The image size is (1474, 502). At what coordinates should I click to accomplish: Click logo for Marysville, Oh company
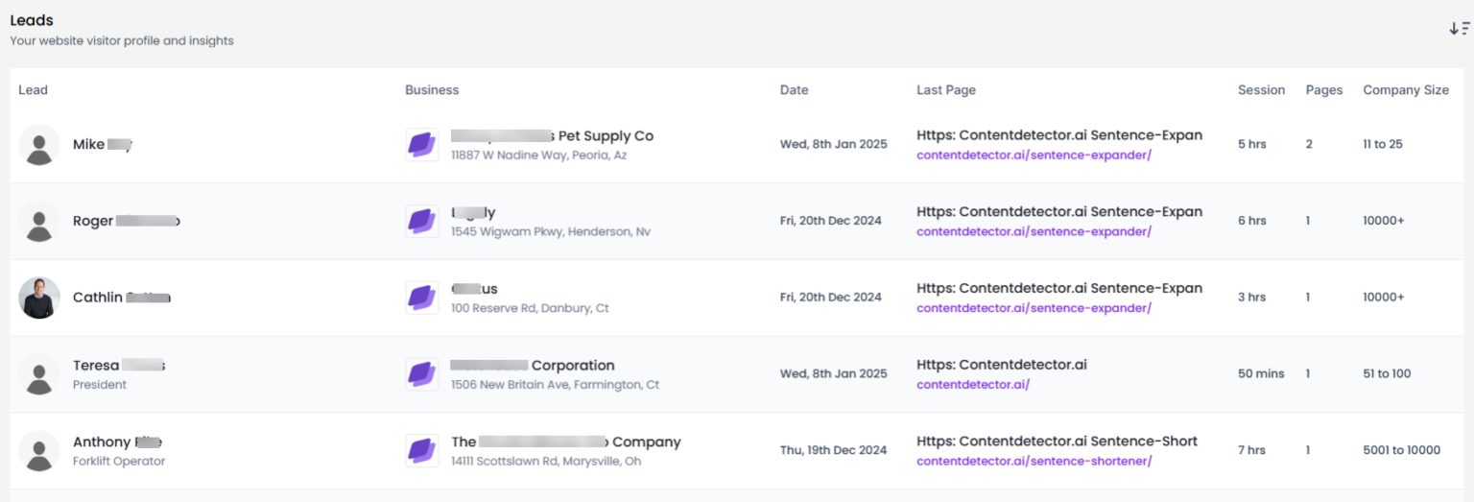pos(422,451)
